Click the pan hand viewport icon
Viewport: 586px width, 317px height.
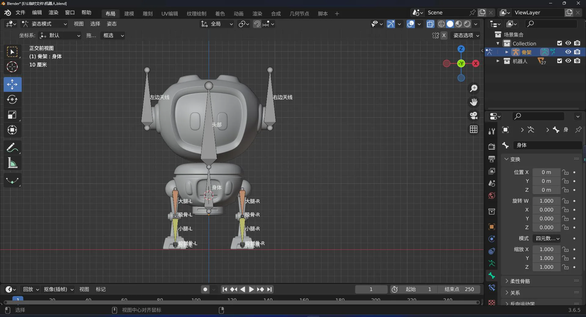pos(474,102)
